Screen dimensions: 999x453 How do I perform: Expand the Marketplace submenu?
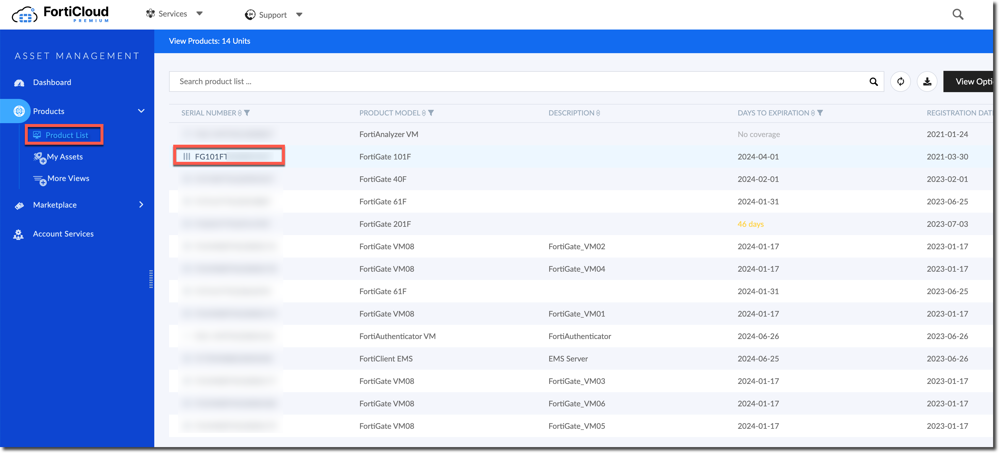(x=141, y=204)
